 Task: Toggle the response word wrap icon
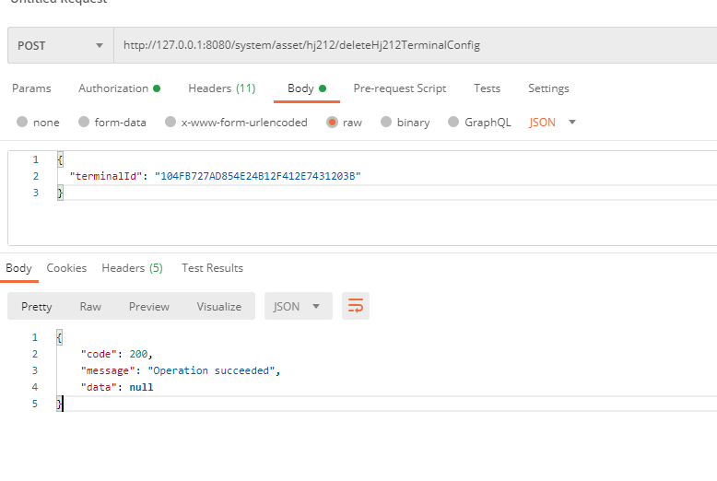pyautogui.click(x=355, y=306)
